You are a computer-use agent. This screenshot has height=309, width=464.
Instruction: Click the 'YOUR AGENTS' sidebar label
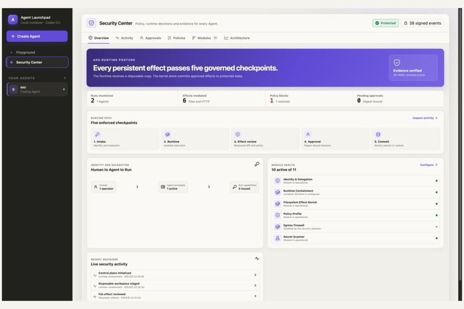[x=21, y=78]
